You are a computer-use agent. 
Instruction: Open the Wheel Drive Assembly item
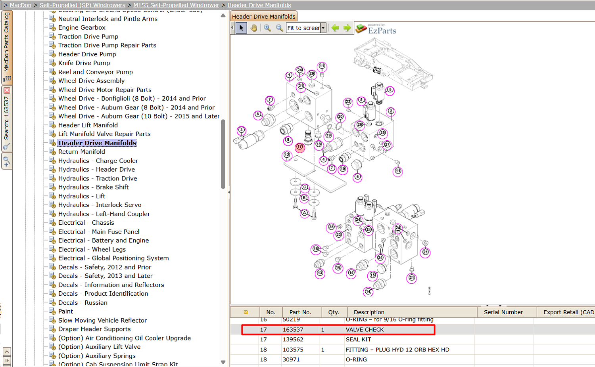(91, 81)
